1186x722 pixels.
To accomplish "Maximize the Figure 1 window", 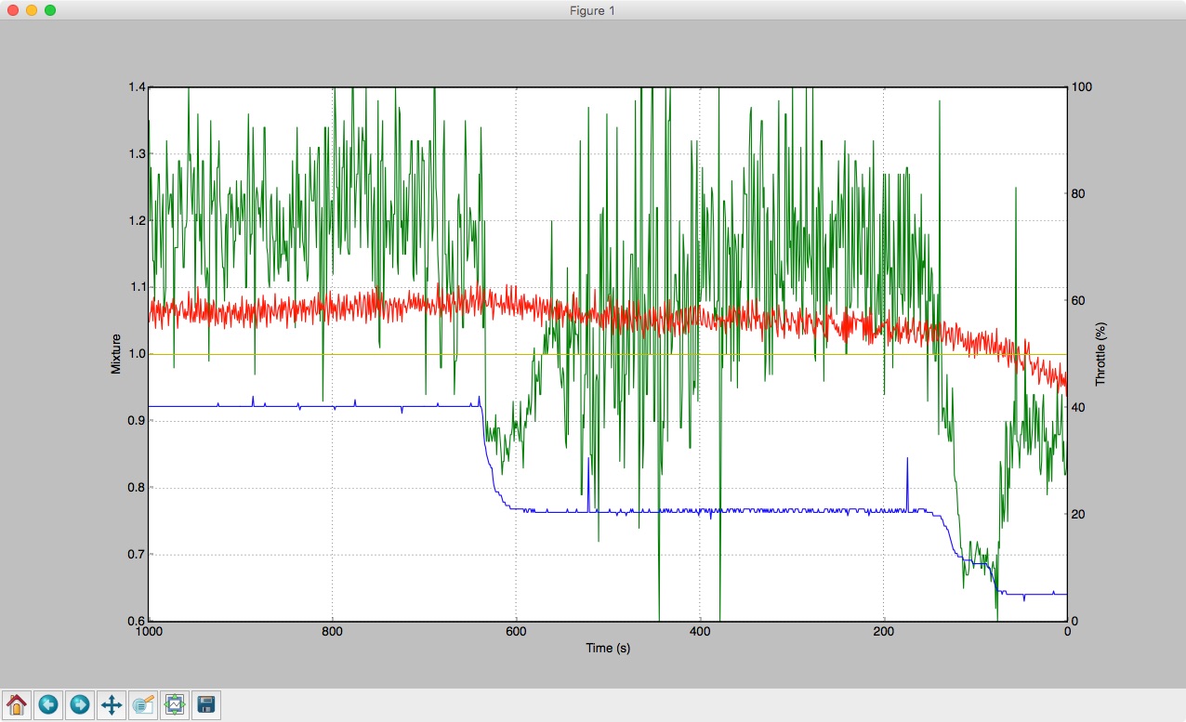I will point(49,10).
